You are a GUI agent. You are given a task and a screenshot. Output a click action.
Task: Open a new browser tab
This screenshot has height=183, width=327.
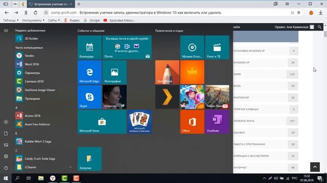79,4
